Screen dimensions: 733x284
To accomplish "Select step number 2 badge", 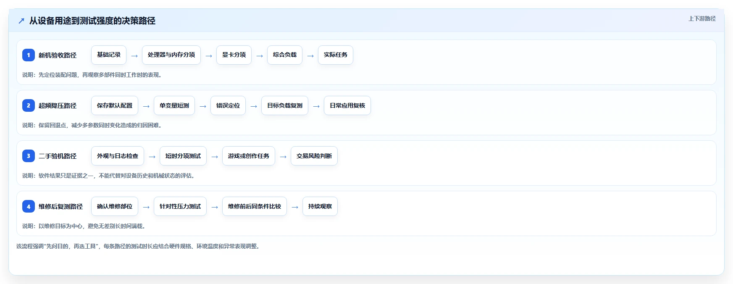I will (x=29, y=105).
